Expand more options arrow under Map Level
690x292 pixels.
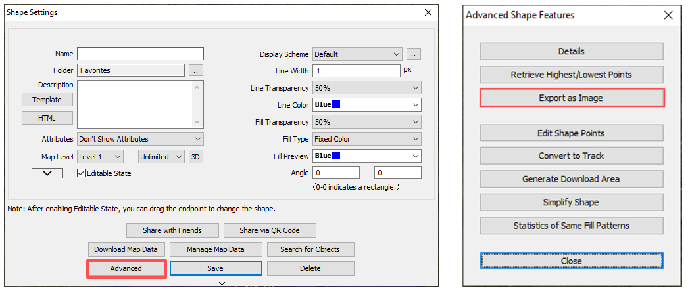(x=47, y=173)
